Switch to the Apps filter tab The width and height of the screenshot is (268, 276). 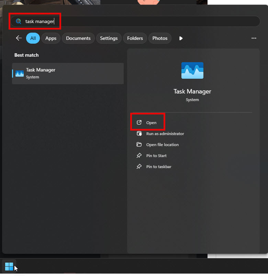[51, 38]
